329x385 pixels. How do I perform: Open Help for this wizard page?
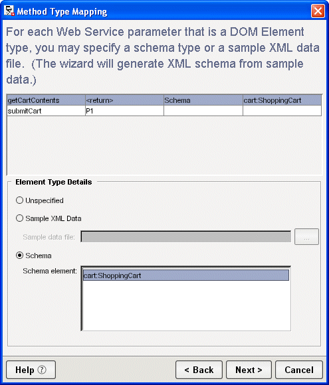tap(31, 370)
